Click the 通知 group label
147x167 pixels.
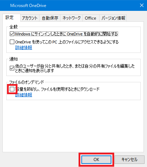14,59
